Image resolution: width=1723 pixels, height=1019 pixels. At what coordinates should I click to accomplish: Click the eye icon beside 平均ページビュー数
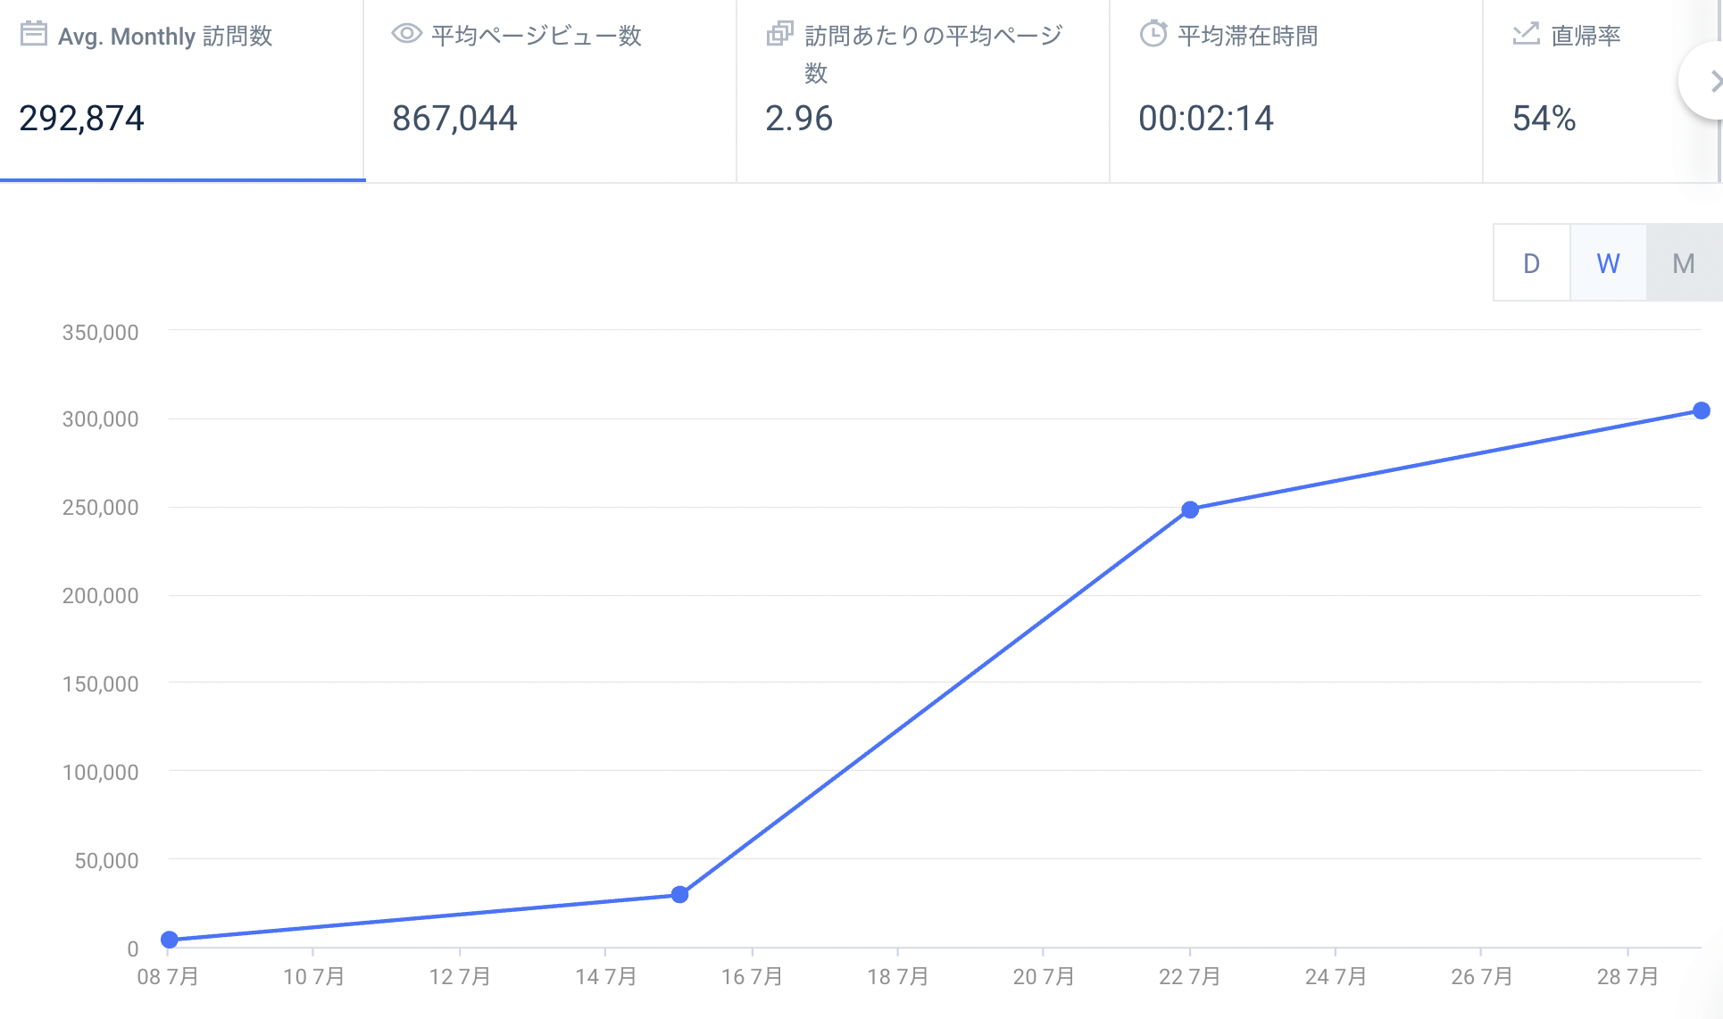coord(406,34)
